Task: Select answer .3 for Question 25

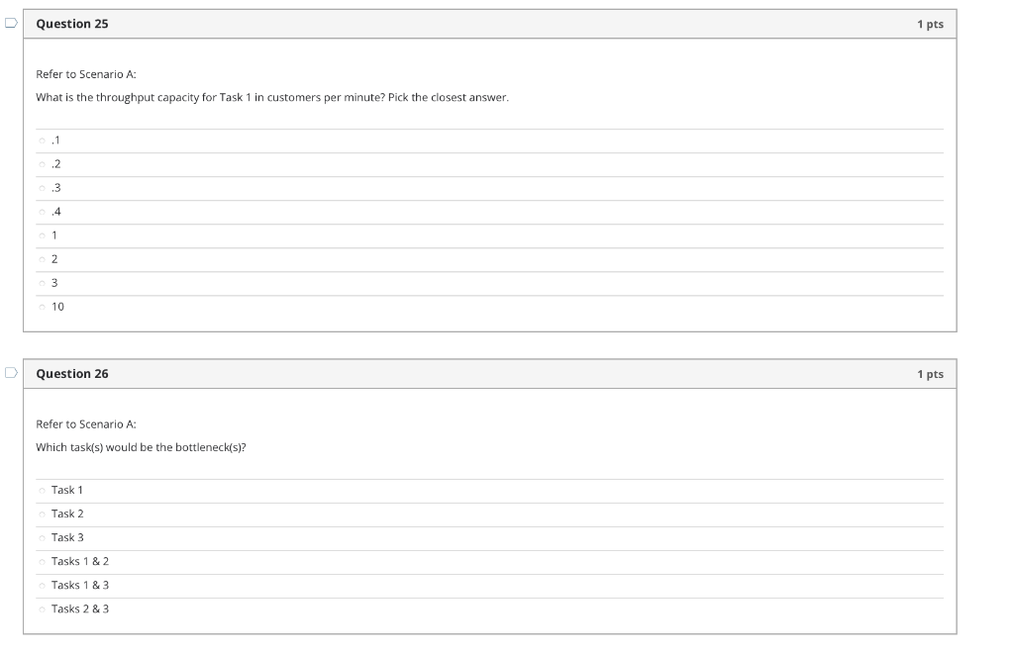Action: [x=42, y=188]
